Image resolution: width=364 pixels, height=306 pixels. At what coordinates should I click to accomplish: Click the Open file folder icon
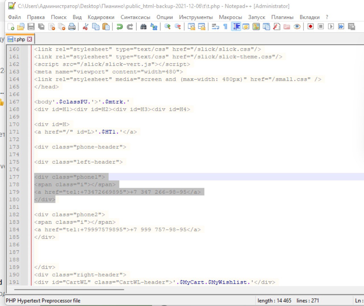click(x=21, y=27)
